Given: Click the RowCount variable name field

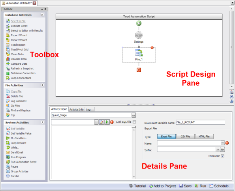Looking at the screenshot, I should pyautogui.click(x=200, y=122).
